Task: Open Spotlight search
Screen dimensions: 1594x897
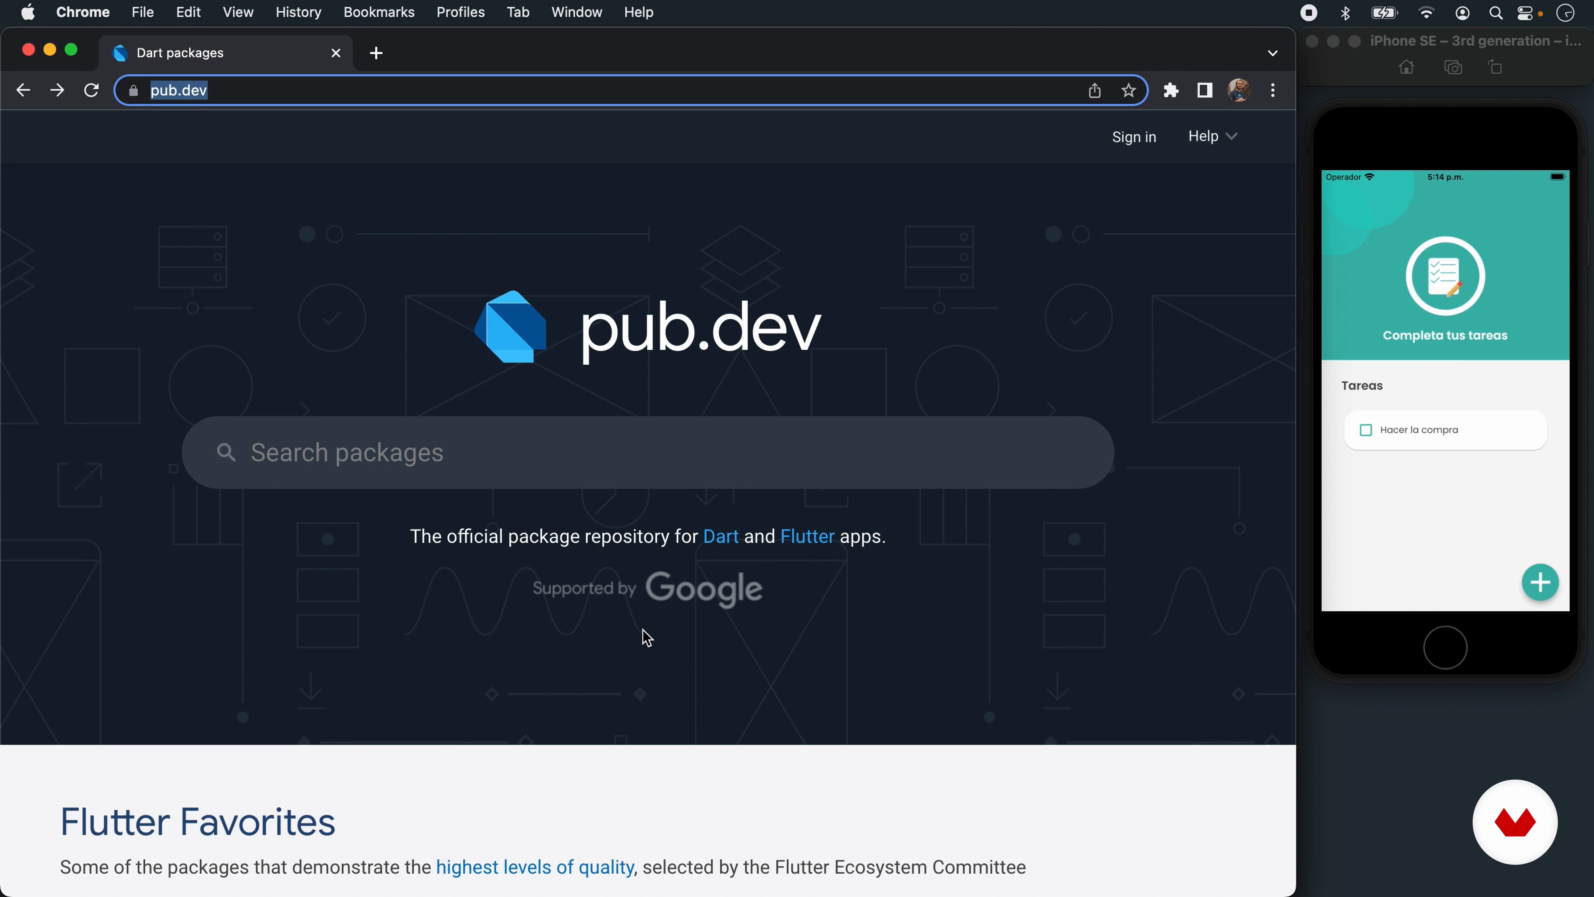Action: click(1496, 13)
